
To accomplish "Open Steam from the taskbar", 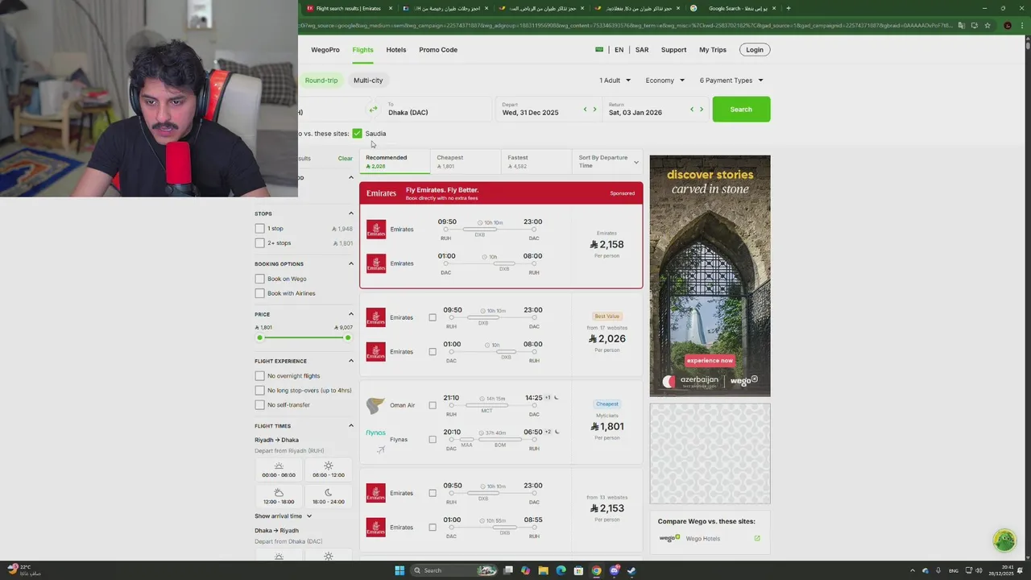I will coord(631,570).
